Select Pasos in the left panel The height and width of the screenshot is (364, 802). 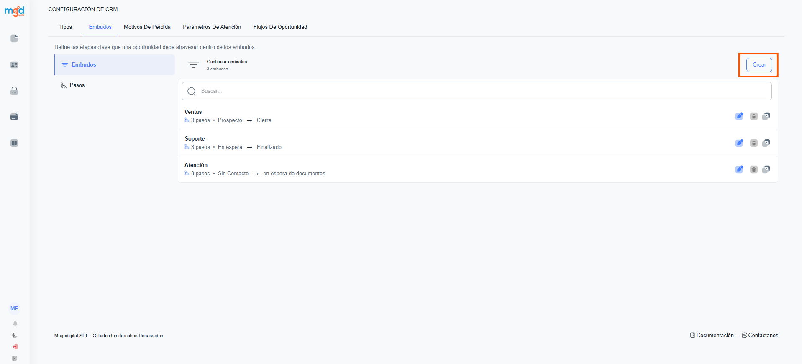coord(77,85)
